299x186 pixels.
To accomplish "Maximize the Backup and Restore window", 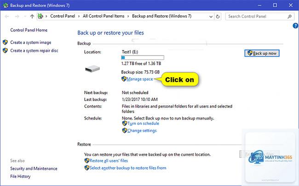I will tap(275, 6).
